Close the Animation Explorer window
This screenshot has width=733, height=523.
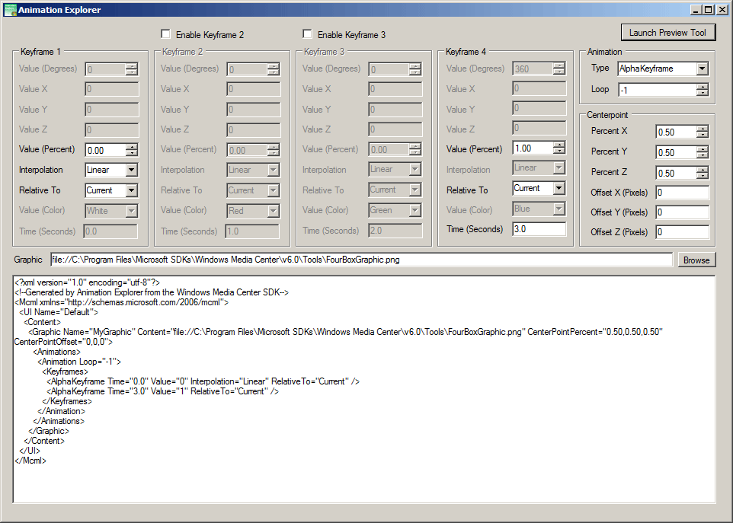[722, 10]
